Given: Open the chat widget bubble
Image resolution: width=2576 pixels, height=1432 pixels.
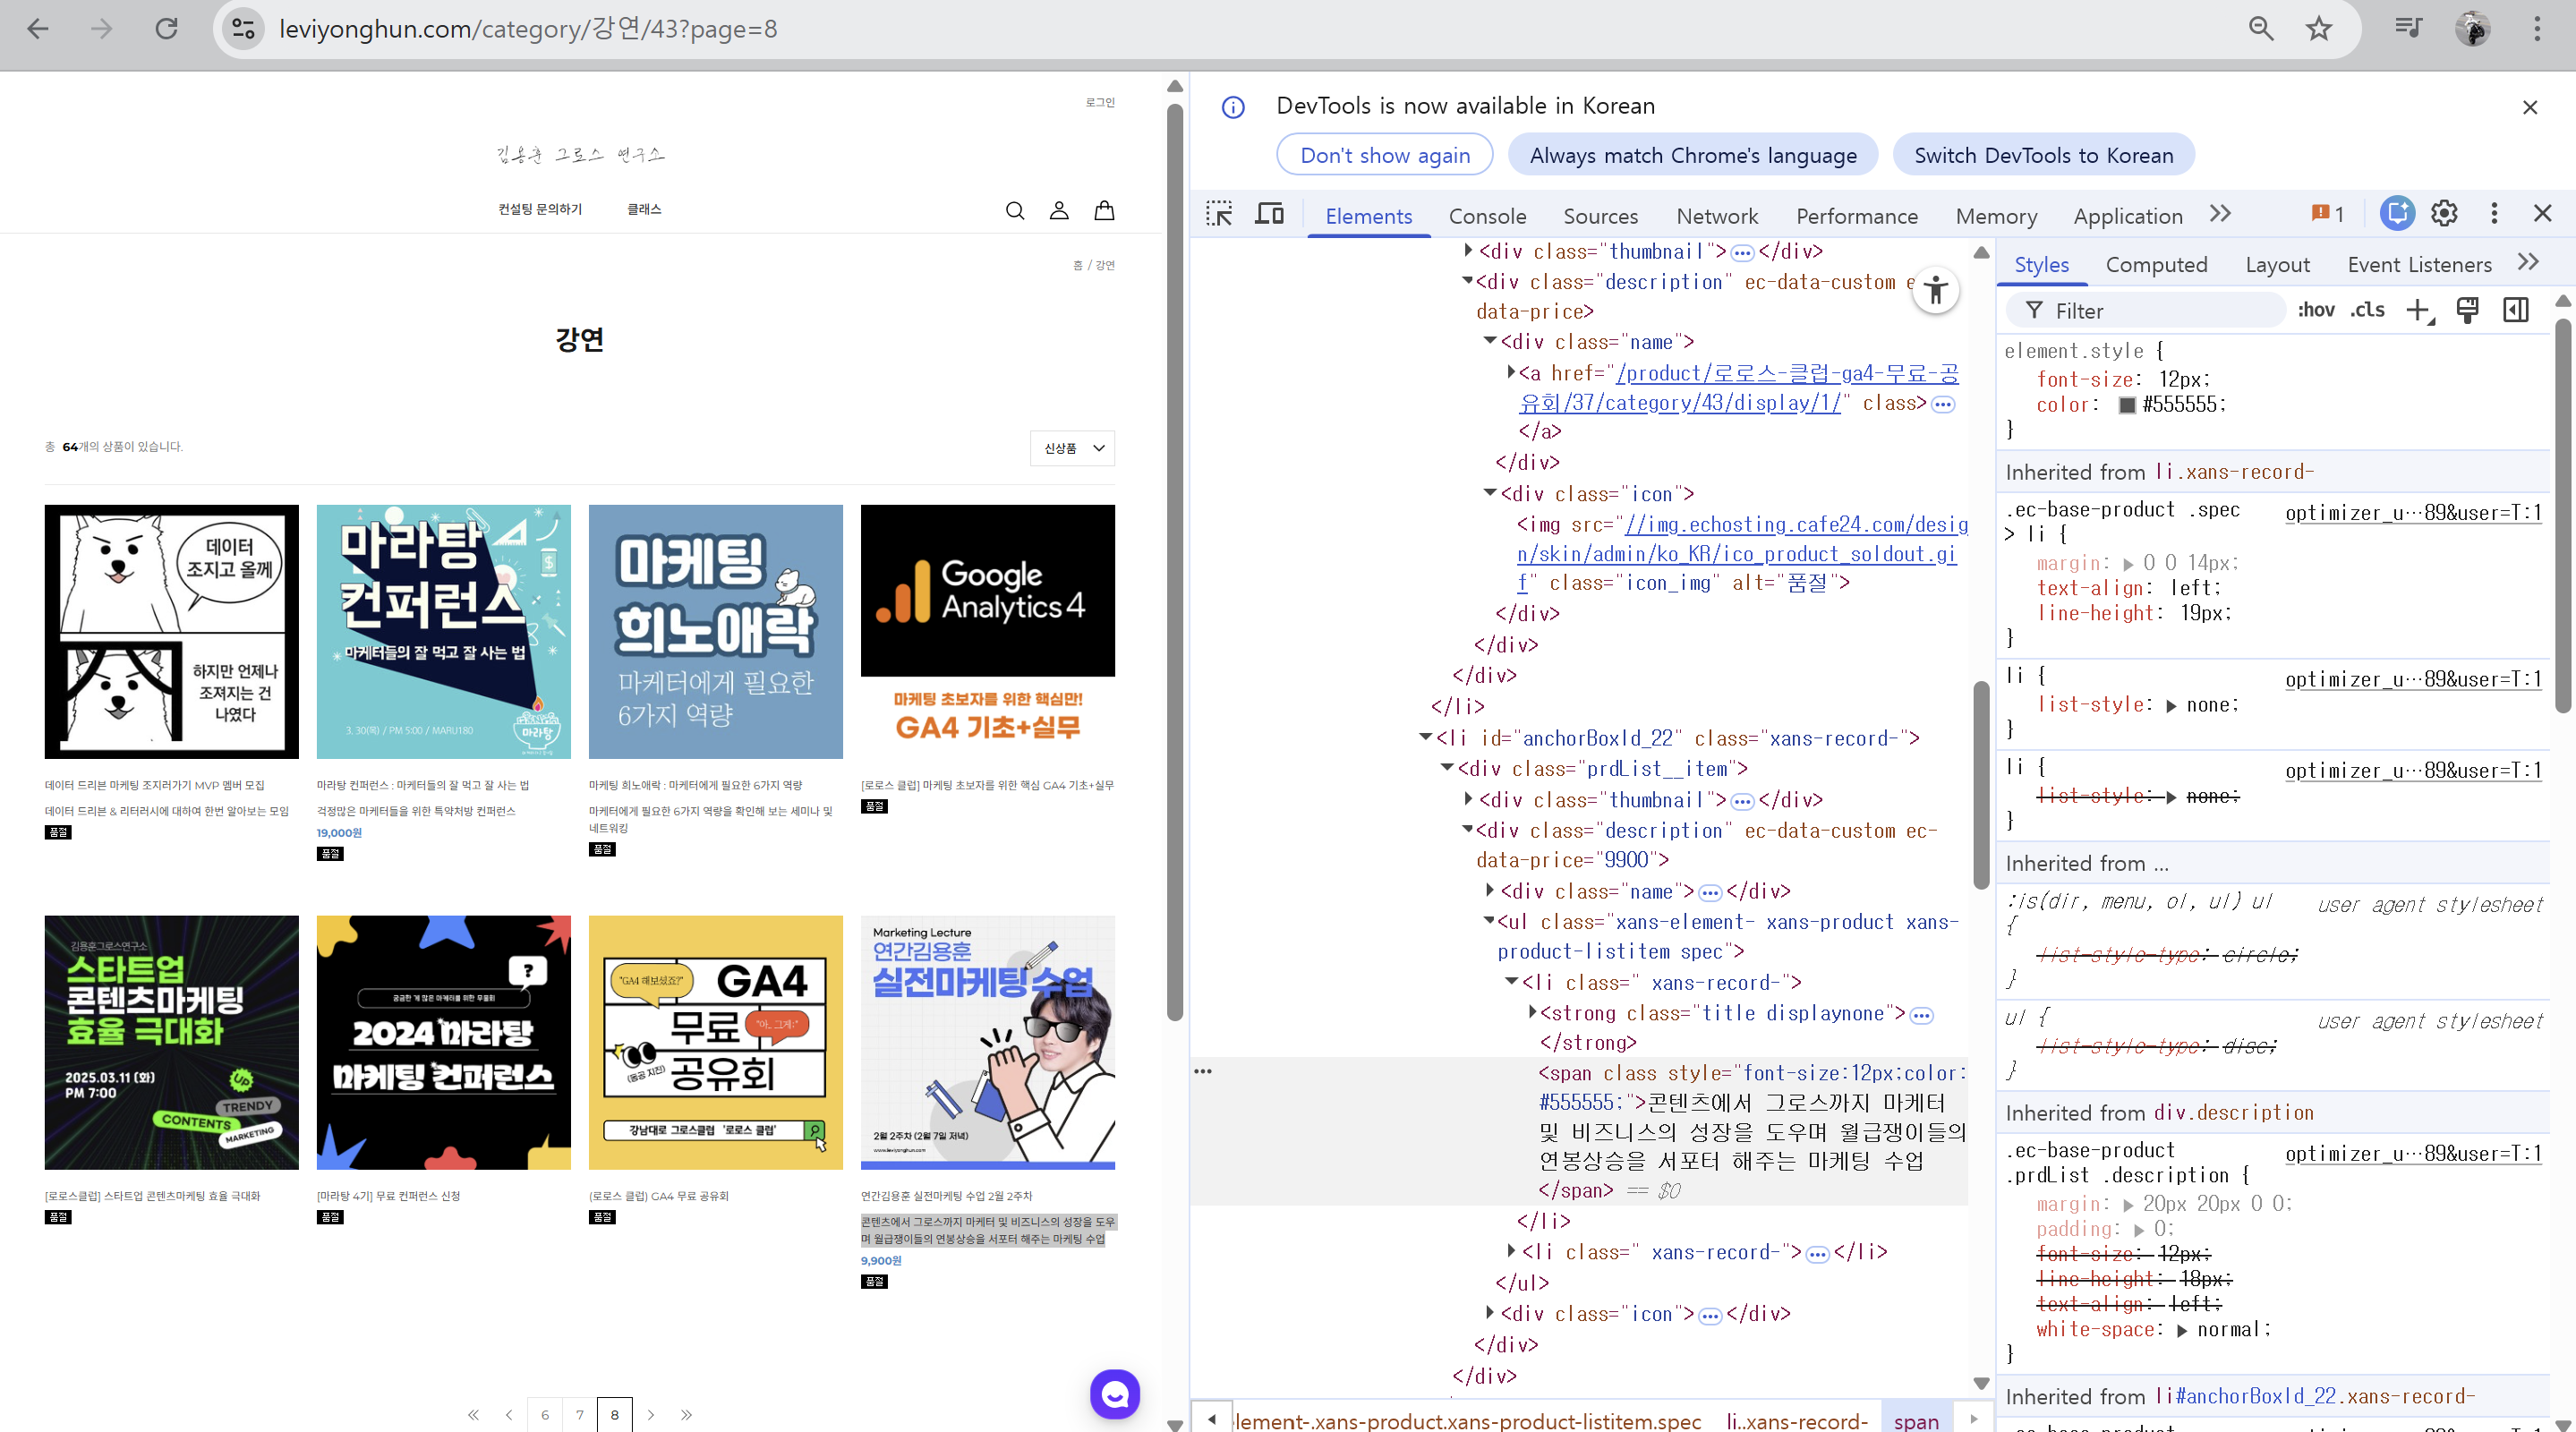Looking at the screenshot, I should [x=1115, y=1394].
